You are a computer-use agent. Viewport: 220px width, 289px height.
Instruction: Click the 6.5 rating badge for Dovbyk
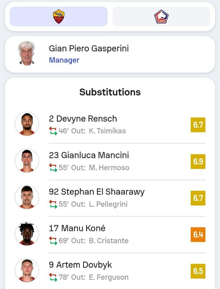(x=198, y=271)
